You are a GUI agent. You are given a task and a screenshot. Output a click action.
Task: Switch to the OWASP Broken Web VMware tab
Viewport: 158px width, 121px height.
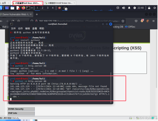point(60,3)
